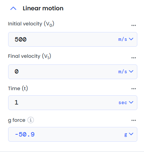The image size is (144, 152).
Task: Show info tooltip for g force
Action: click(31, 120)
